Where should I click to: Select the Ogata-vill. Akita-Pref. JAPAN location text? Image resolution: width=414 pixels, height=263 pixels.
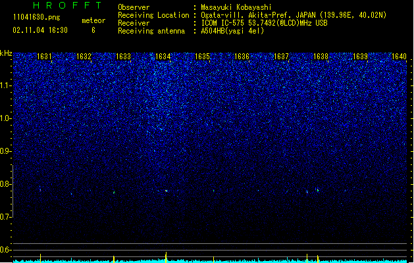294,15
